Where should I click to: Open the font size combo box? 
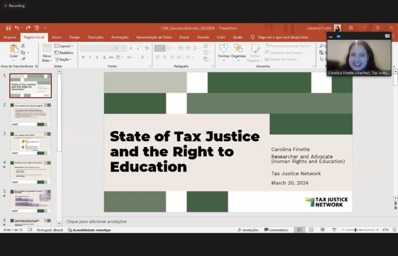click(x=120, y=48)
